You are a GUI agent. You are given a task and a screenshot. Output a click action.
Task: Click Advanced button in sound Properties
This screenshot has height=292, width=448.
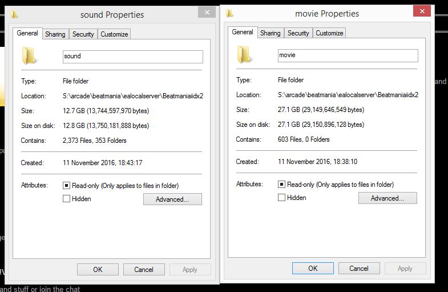(x=172, y=199)
